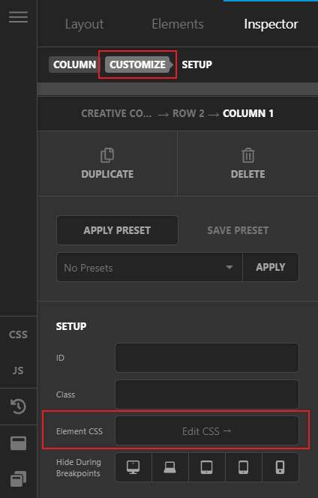Click the Duplicate column icon
Image resolution: width=318 pixels, height=498 pixels.
point(107,155)
